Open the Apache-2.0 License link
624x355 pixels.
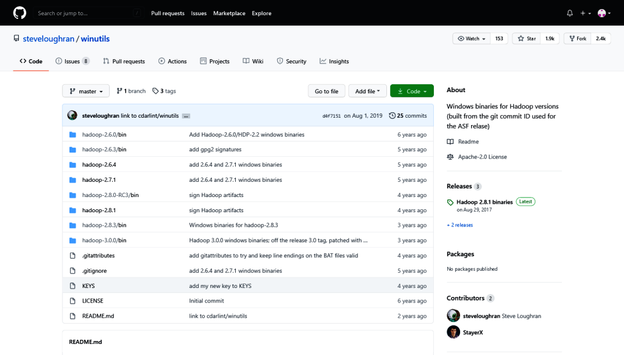(477, 157)
